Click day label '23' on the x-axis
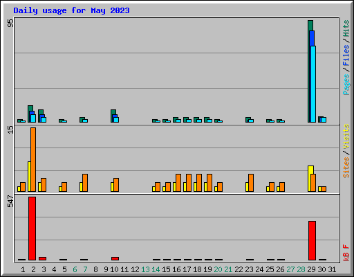Image resolution: width=354 pixels, height=277 pixels. [x=249, y=269]
